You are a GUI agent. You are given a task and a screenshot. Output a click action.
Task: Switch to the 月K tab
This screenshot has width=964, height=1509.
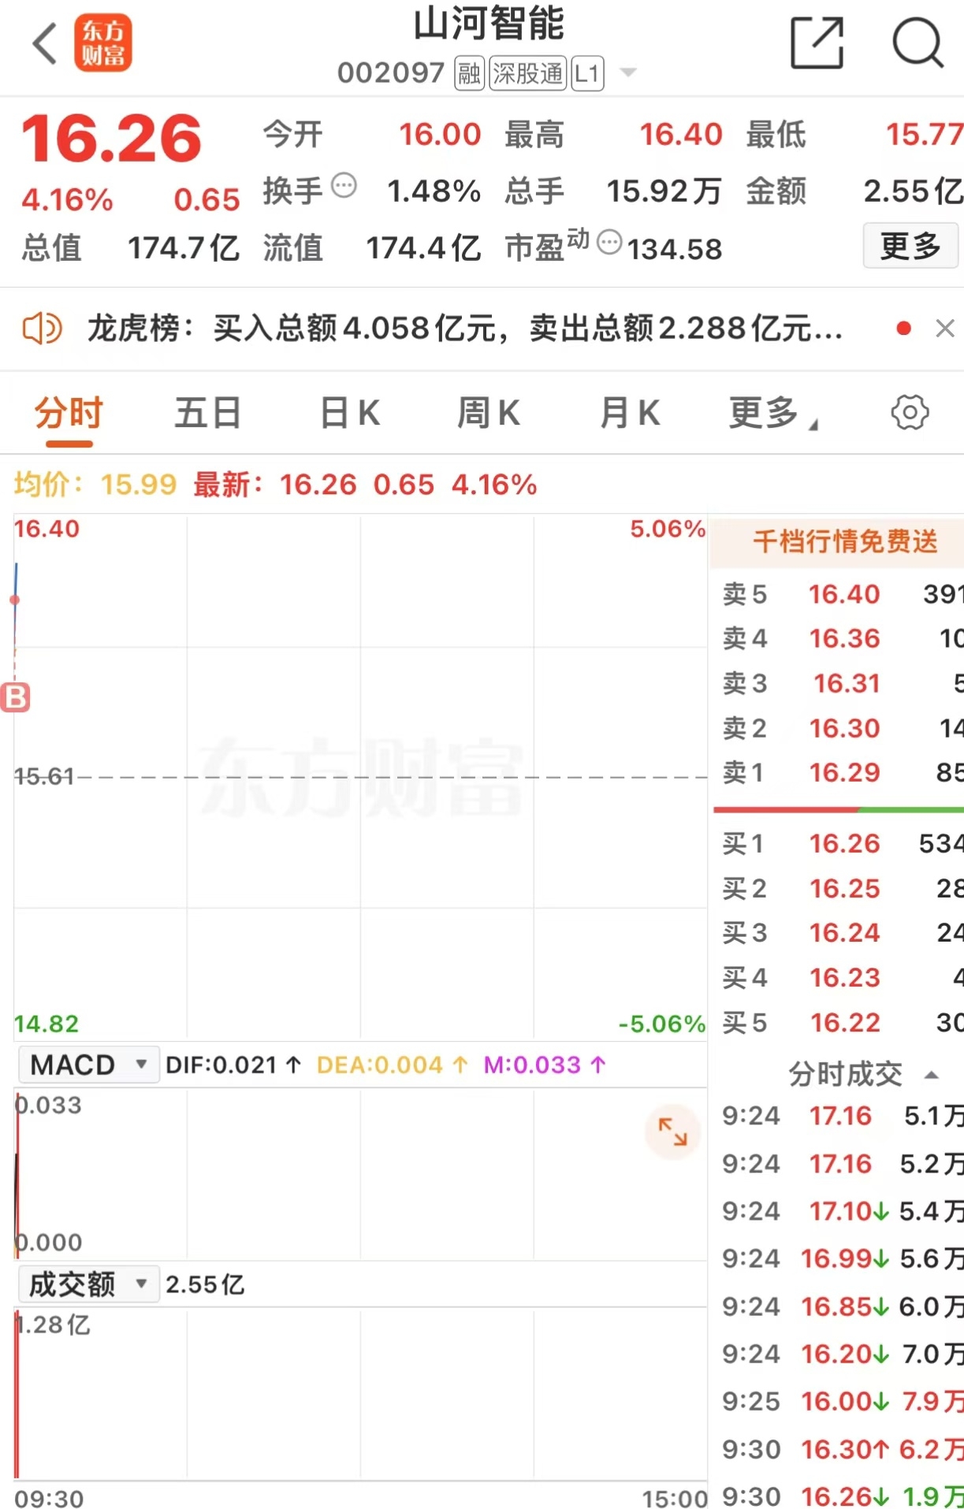tap(630, 412)
